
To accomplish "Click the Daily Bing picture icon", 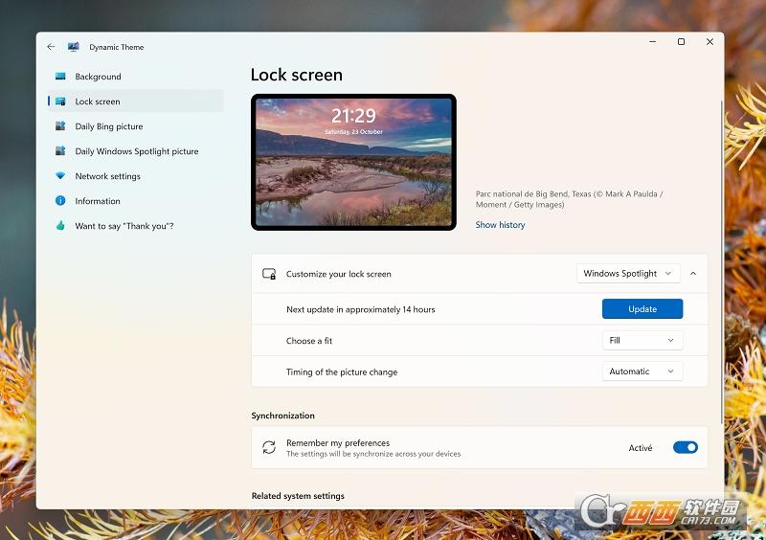I will pos(60,126).
